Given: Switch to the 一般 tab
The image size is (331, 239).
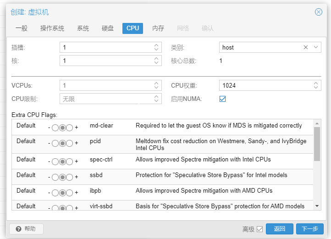Looking at the screenshot, I should pos(22,28).
